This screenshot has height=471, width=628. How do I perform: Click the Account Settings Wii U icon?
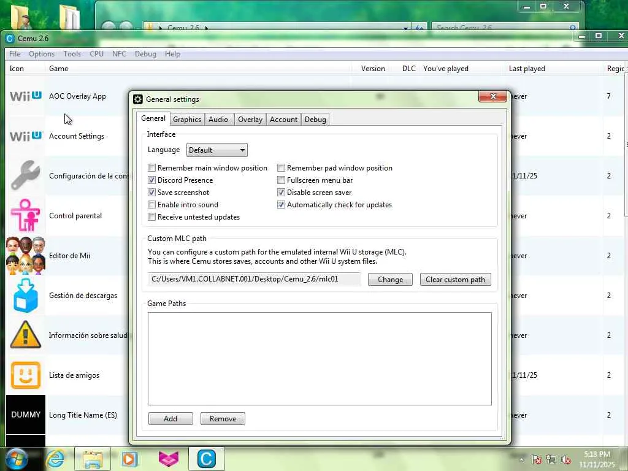click(x=26, y=136)
